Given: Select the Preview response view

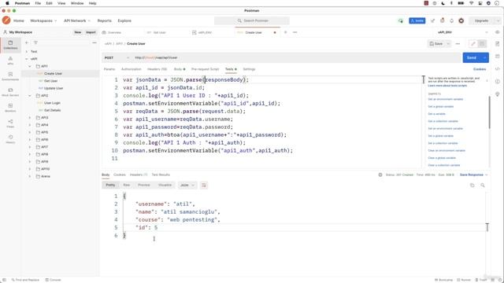Looking at the screenshot, I should click(x=144, y=186).
